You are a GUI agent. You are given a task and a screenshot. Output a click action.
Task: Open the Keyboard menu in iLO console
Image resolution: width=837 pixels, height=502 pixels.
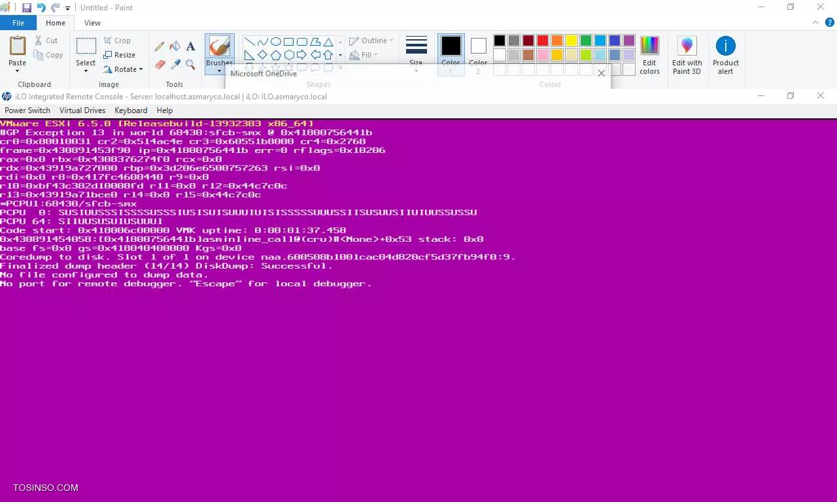coord(131,110)
